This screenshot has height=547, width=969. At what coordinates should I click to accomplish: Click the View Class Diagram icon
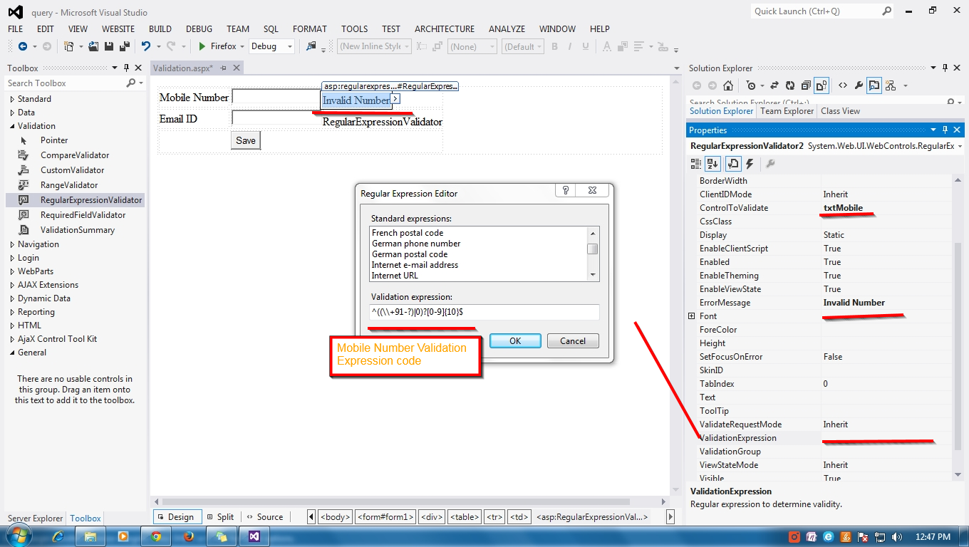pos(890,85)
